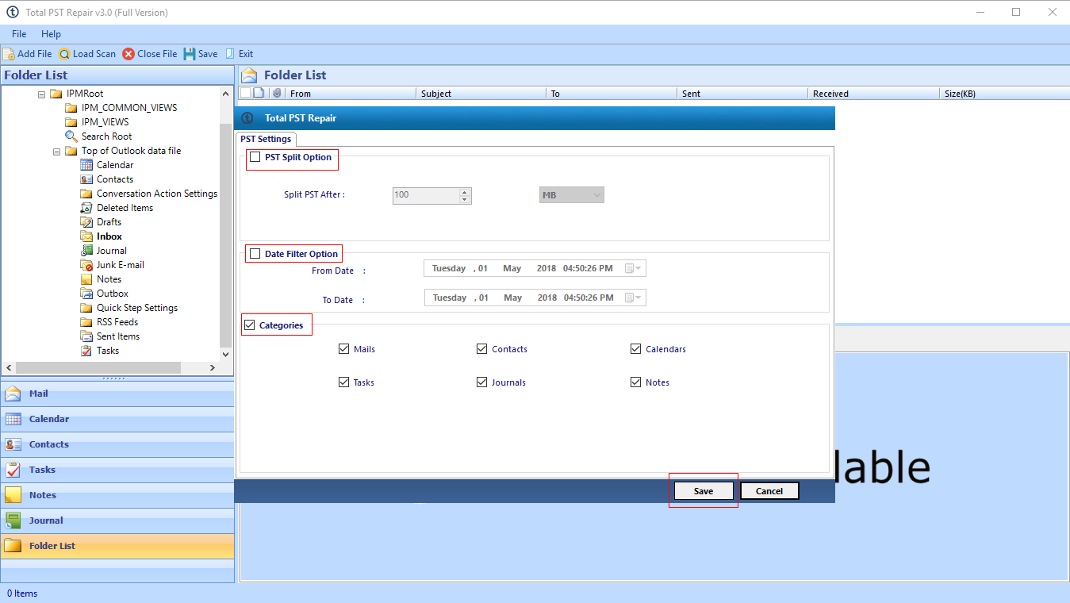Screen dimensions: 1070x603
Task: Decrease Split PST After value with down arrow
Action: coord(465,199)
